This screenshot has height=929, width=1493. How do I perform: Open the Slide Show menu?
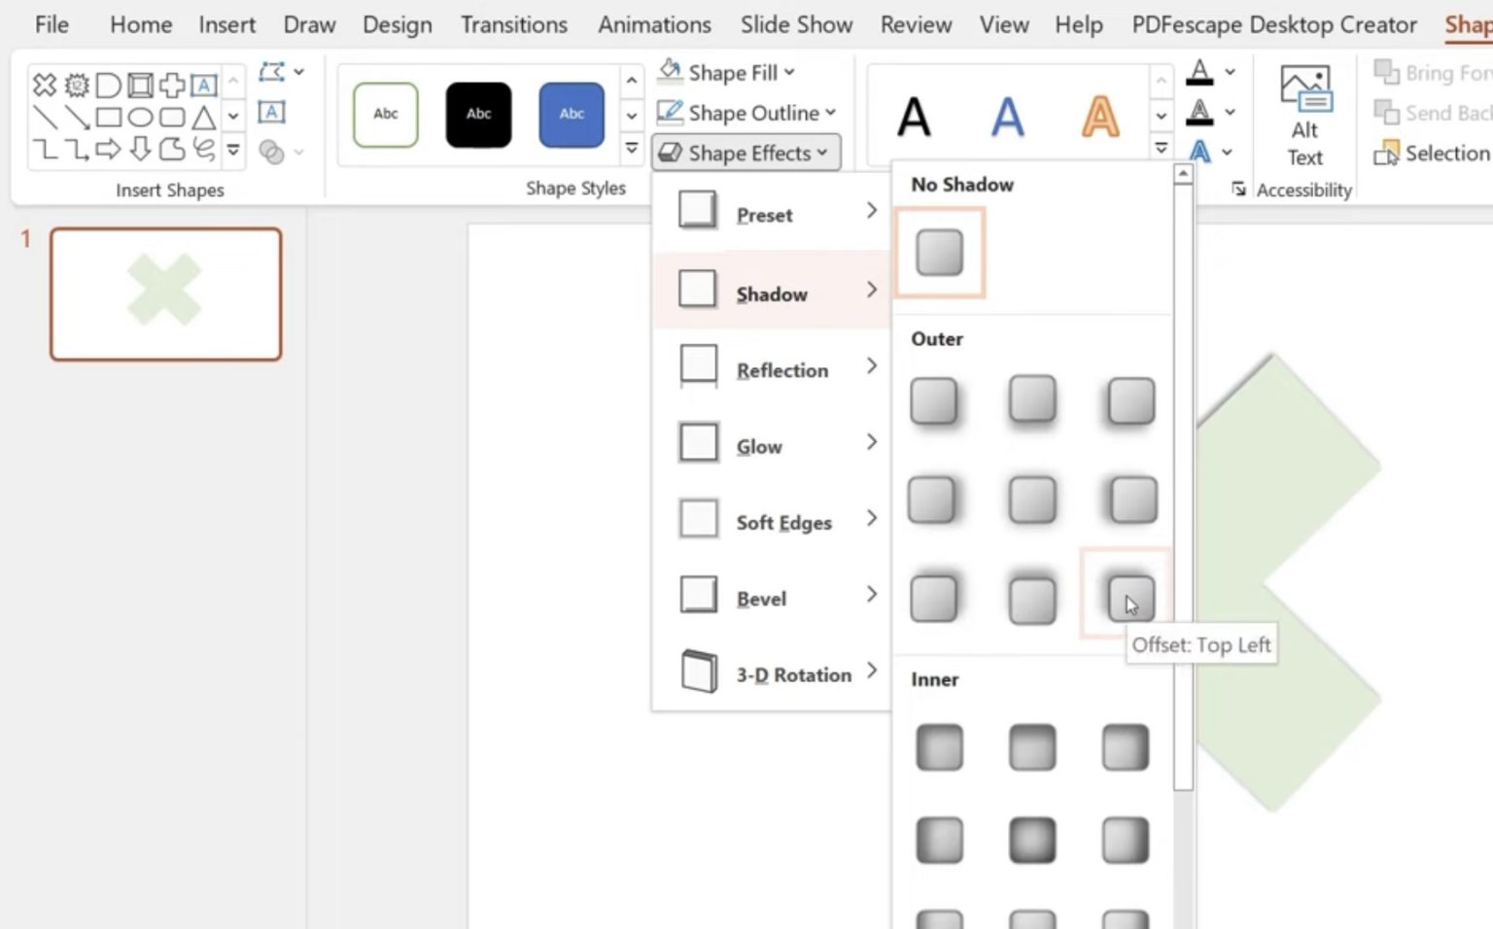796,24
